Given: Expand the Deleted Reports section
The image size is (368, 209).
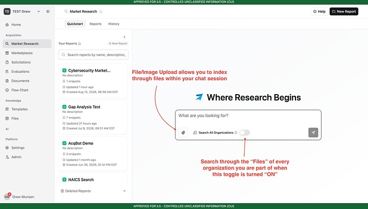Looking at the screenshot, I should (x=93, y=191).
